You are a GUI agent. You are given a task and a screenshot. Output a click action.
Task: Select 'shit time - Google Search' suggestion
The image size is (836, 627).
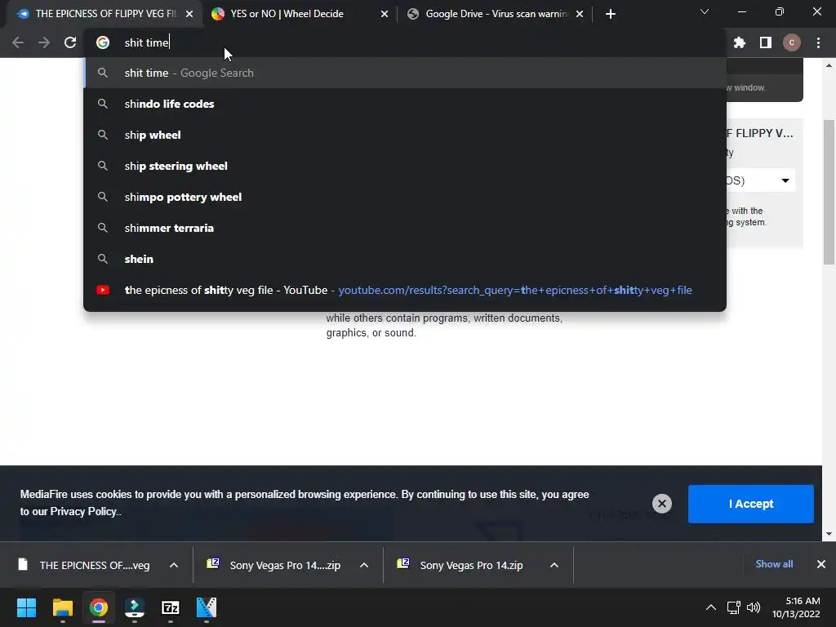(405, 73)
